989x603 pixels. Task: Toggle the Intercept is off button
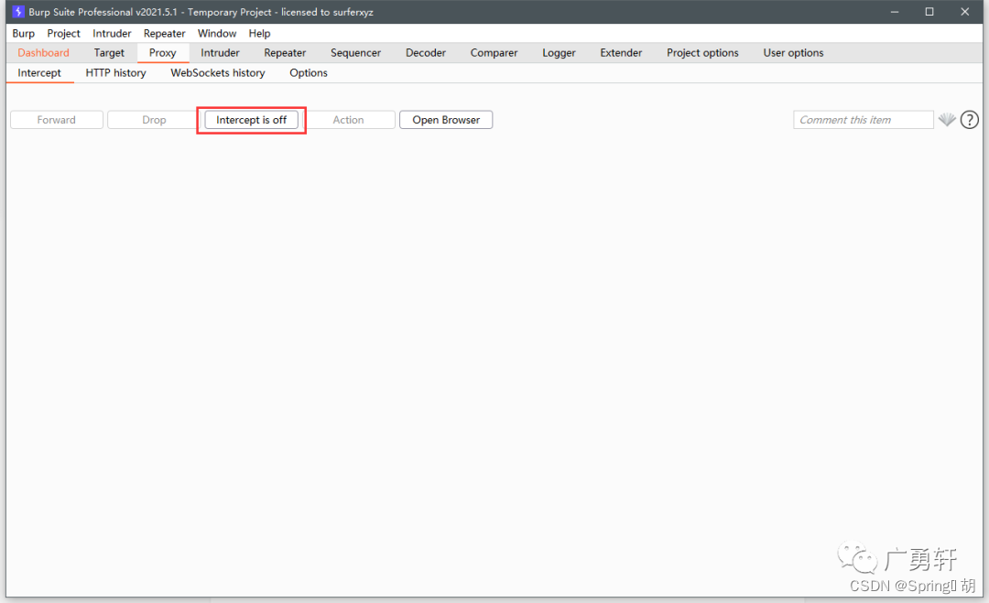coord(251,120)
